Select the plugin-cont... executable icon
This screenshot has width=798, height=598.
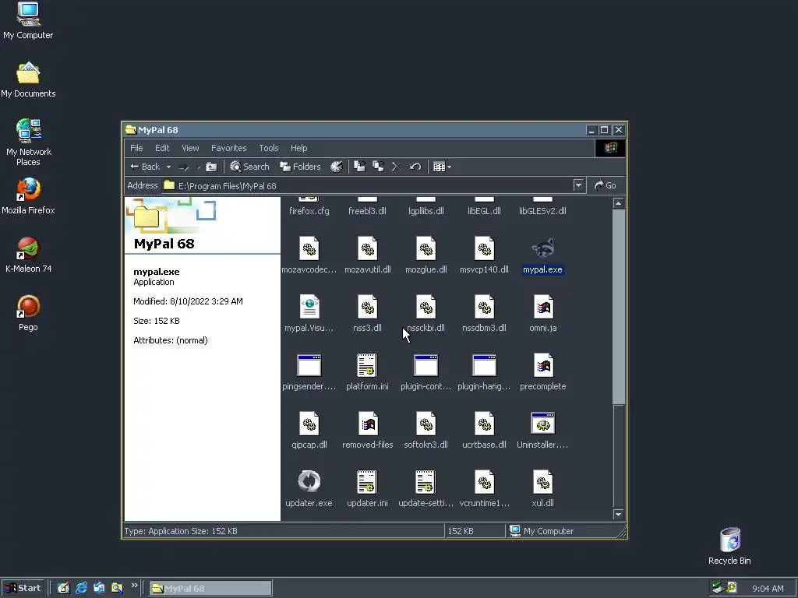(x=426, y=365)
